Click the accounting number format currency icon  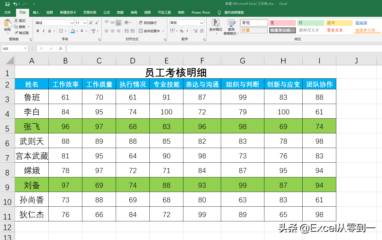(172, 31)
